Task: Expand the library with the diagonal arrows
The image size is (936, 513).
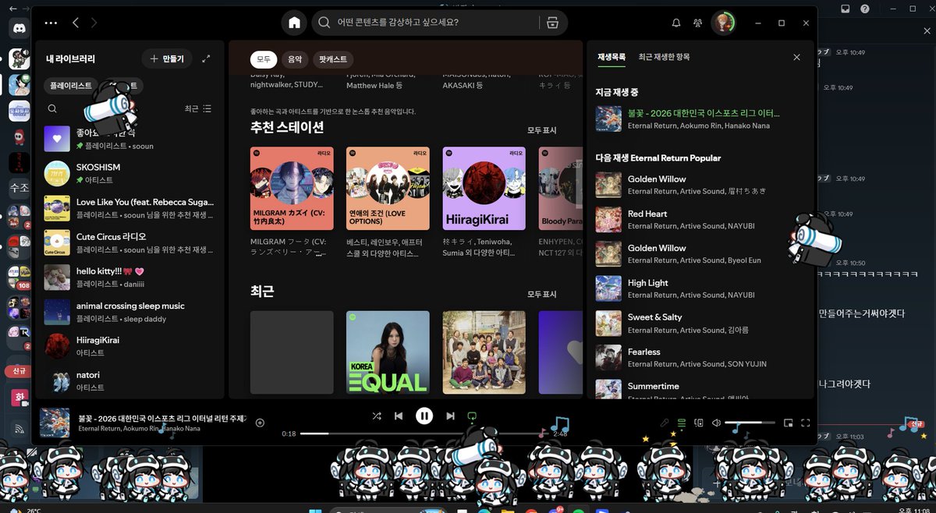Action: pos(206,58)
